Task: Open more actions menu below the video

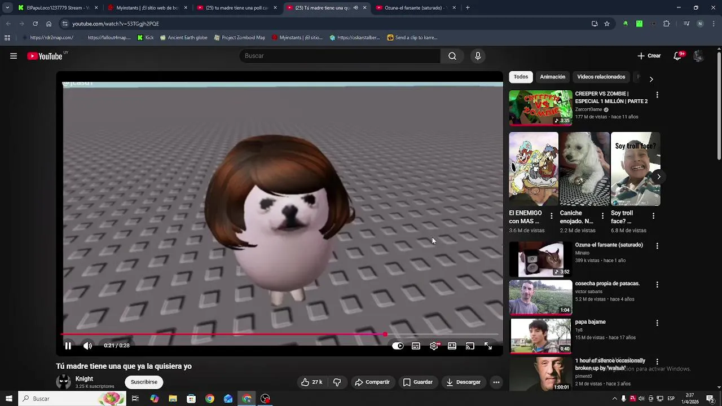Action: tap(496, 382)
